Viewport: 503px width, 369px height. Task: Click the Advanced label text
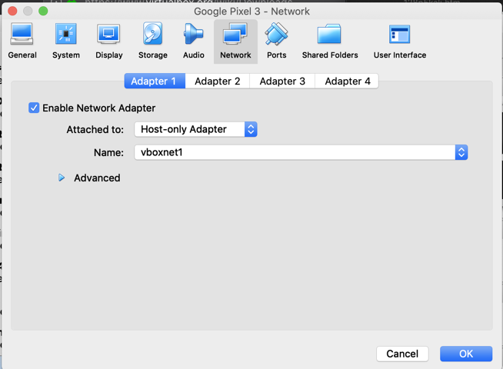coord(97,178)
